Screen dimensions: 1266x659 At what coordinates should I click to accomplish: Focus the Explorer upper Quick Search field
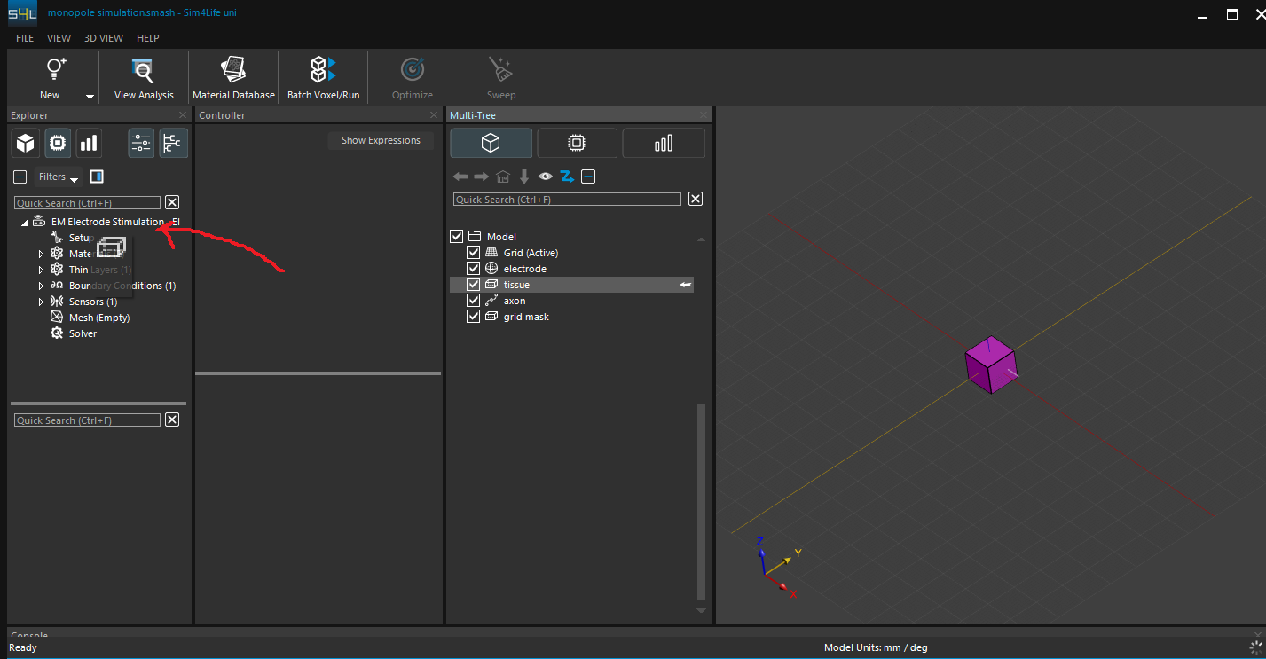point(87,203)
